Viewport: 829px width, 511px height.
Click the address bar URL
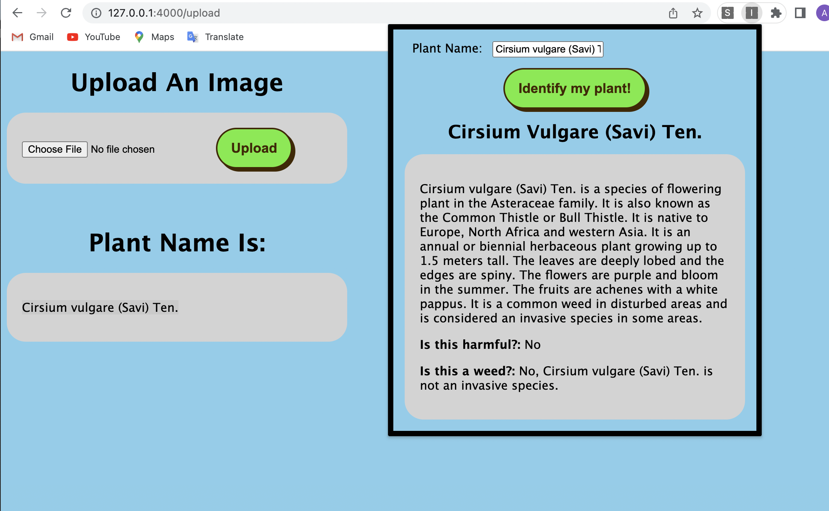[x=164, y=13]
